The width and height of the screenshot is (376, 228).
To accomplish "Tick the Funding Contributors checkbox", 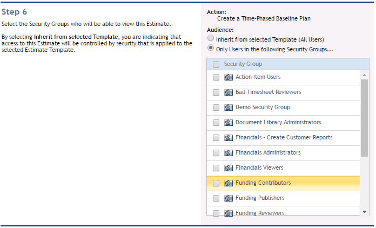I will click(x=216, y=183).
